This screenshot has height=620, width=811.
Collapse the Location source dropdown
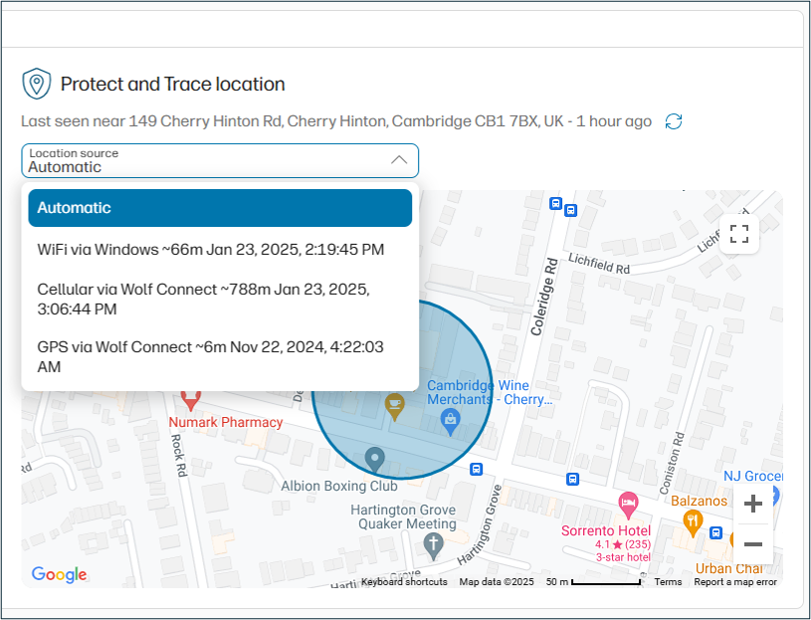click(x=399, y=159)
